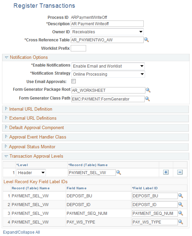The width and height of the screenshot is (192, 236).
Task: Open lookup for PAYMENT_SEL_VW record name
Action: (119, 172)
